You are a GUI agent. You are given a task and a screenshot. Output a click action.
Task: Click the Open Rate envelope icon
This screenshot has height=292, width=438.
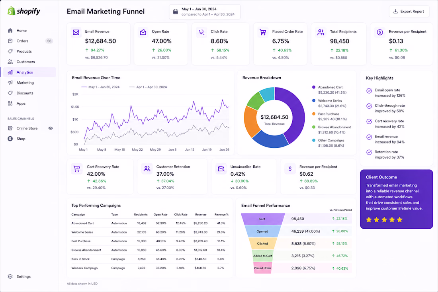click(x=143, y=32)
